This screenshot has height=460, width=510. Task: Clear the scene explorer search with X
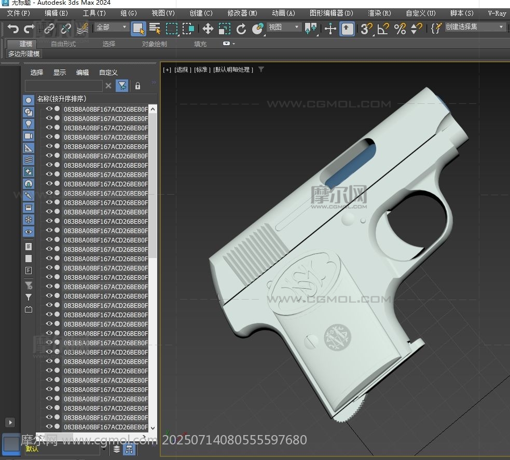coord(108,86)
